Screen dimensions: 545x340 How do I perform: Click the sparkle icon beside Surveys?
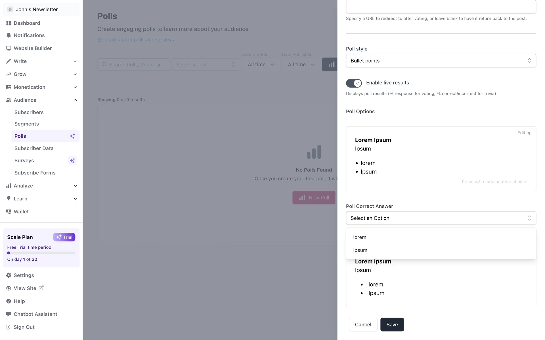click(72, 161)
